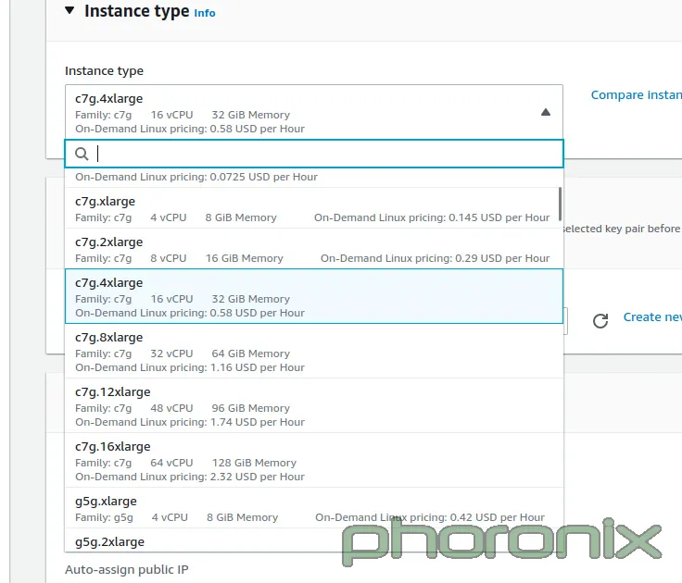Choose the highlighted c7g.4xlarge list option

[x=314, y=296]
